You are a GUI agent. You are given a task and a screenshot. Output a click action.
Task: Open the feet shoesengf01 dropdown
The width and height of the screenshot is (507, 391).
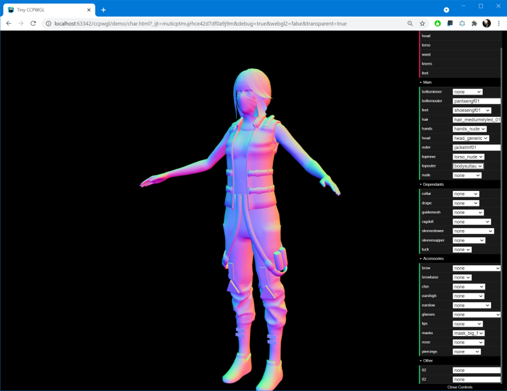pos(472,111)
